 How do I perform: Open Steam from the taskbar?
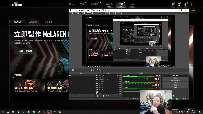[x=39, y=112]
